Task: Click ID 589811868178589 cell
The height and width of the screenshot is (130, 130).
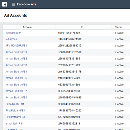Action: click(69, 33)
